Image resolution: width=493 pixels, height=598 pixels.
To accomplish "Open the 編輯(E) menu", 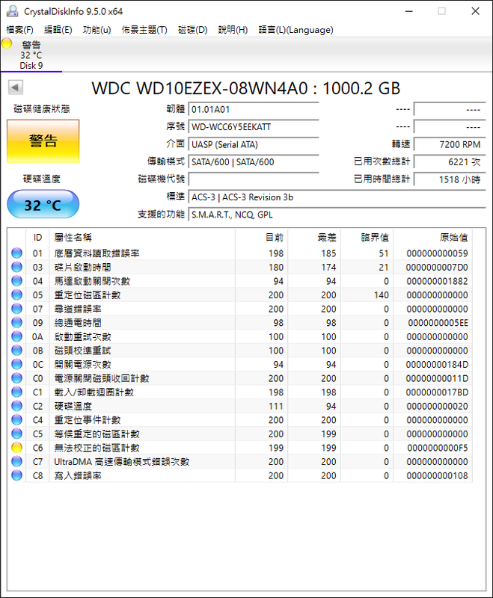I will (x=58, y=30).
